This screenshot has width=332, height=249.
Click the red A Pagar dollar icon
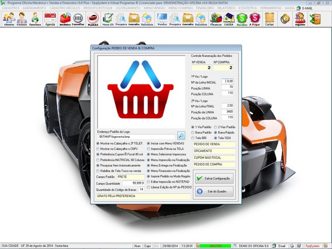(x=255, y=19)
